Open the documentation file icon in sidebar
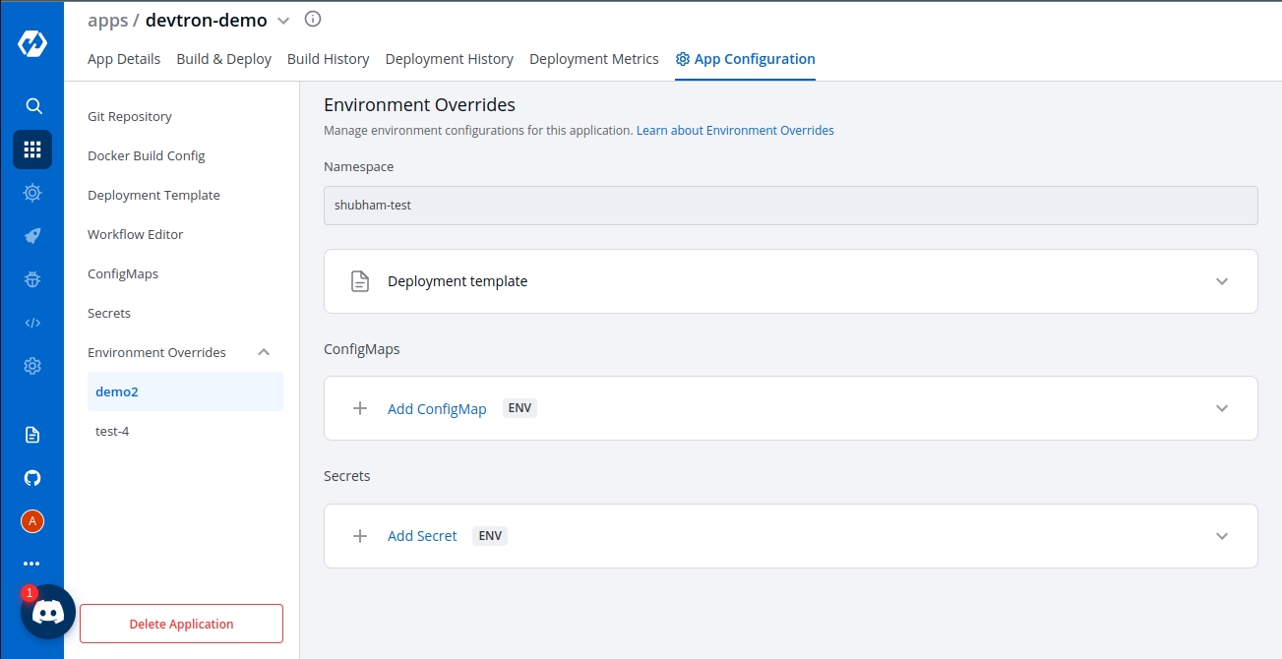 tap(32, 435)
